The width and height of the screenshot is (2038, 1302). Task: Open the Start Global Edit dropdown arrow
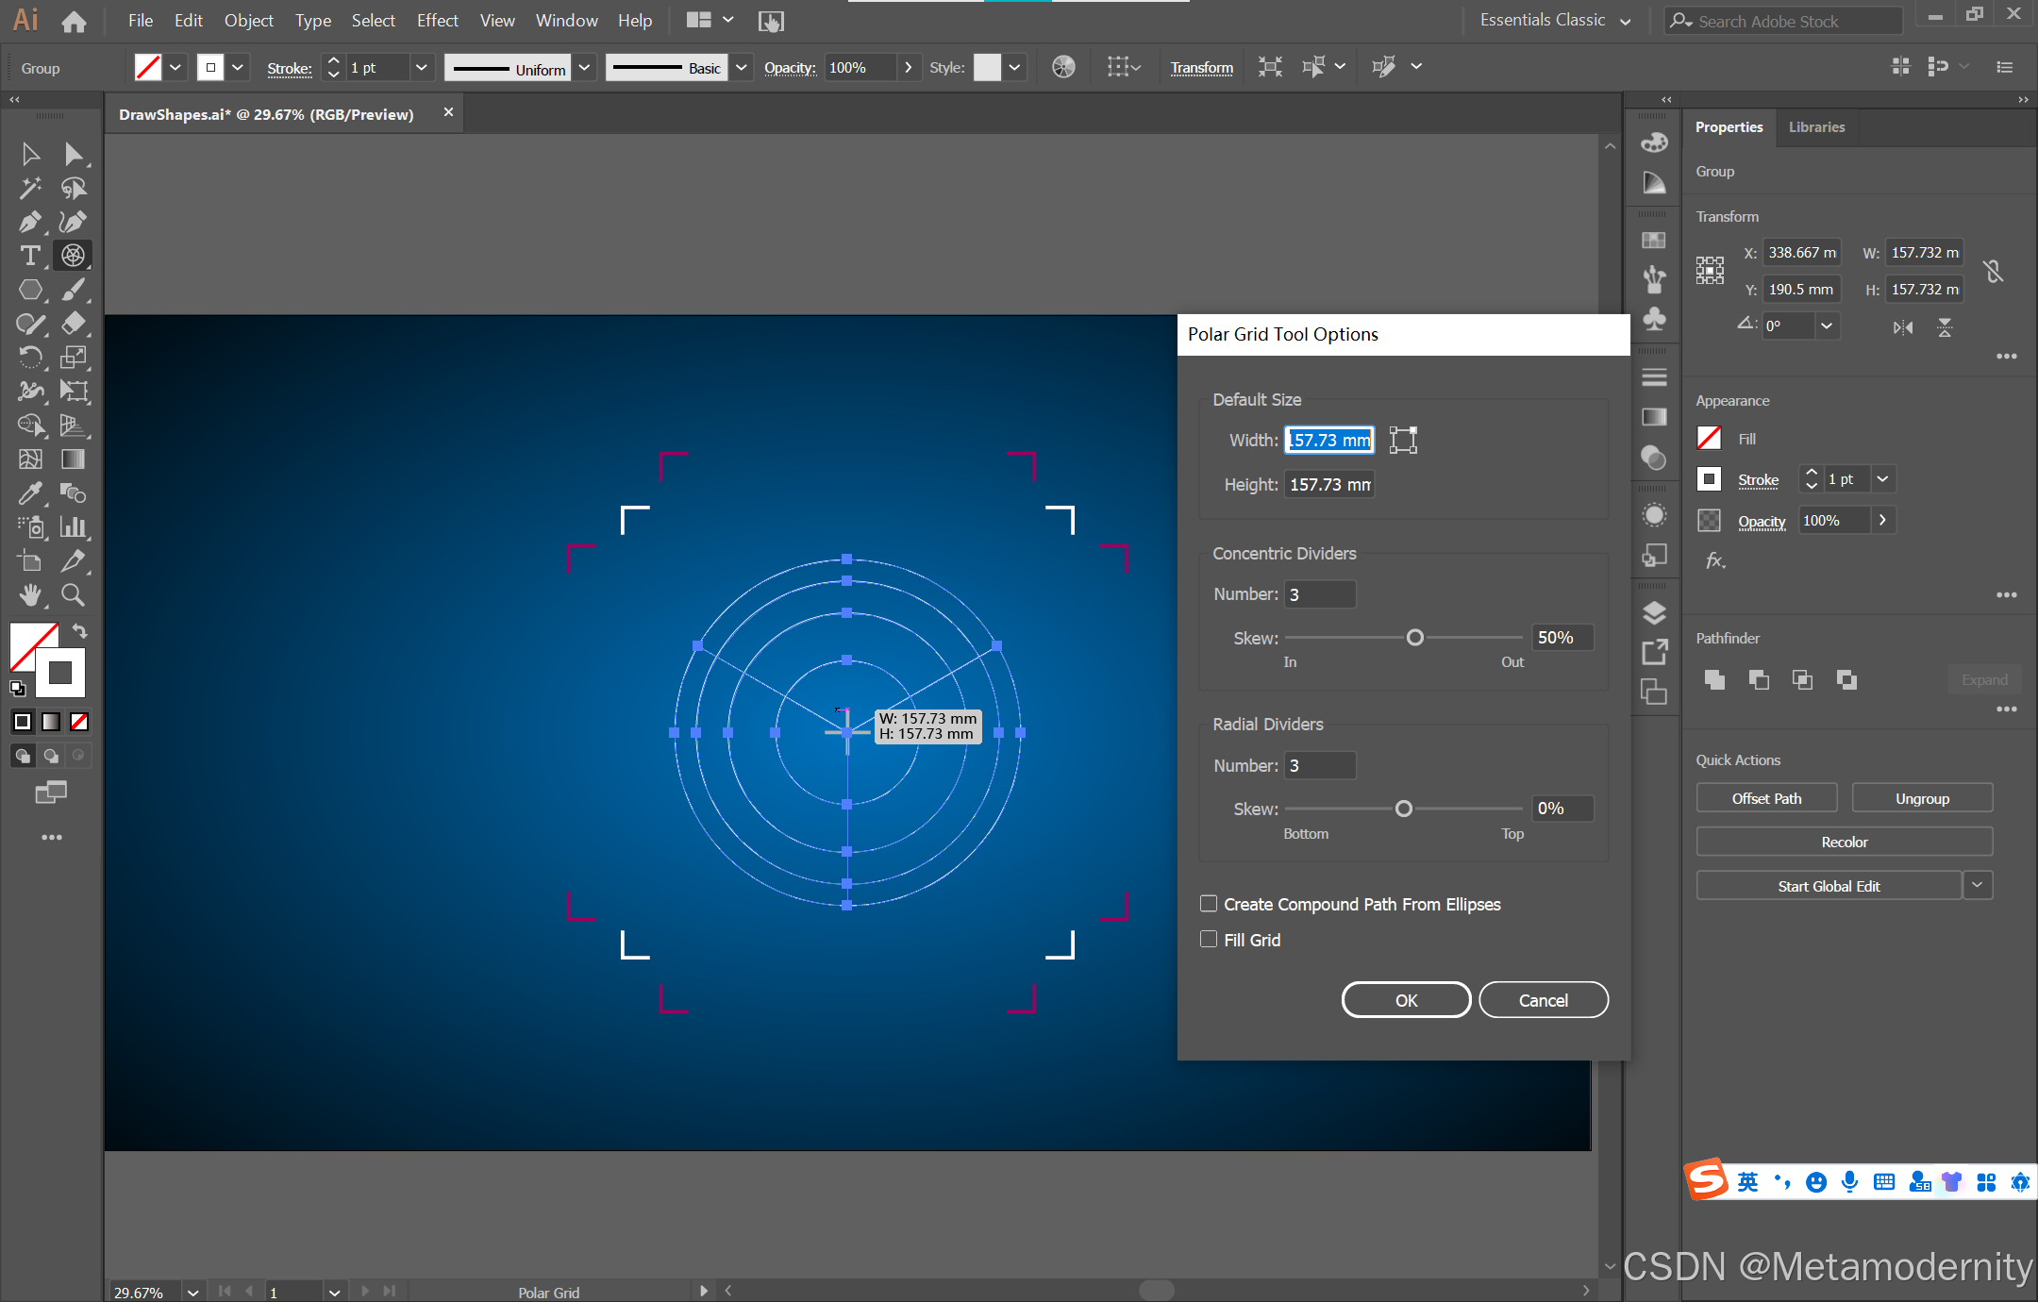click(1977, 885)
